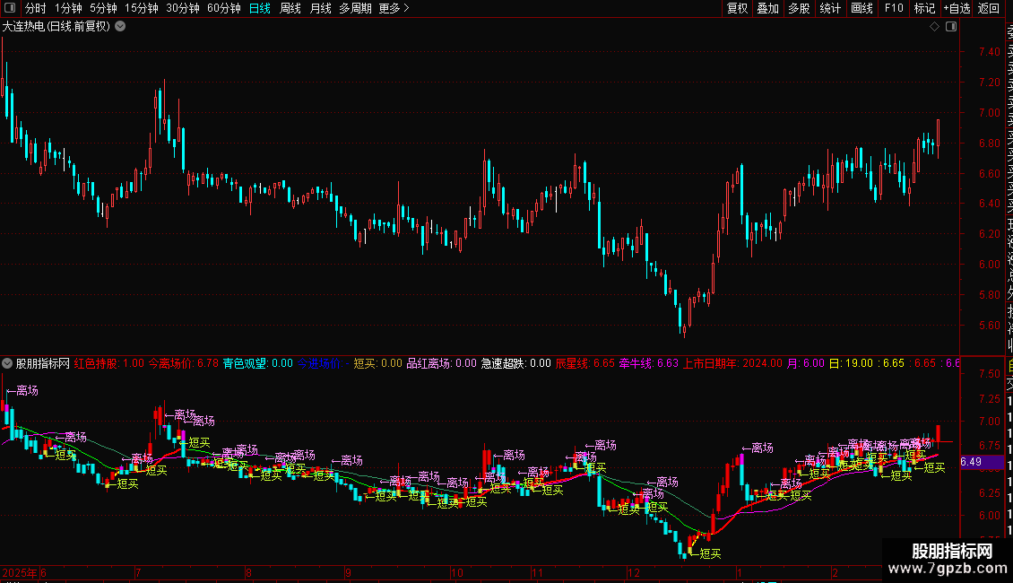Image resolution: width=1013 pixels, height=583 pixels.
Task: Open the 统计 statistics tool
Action: [830, 8]
